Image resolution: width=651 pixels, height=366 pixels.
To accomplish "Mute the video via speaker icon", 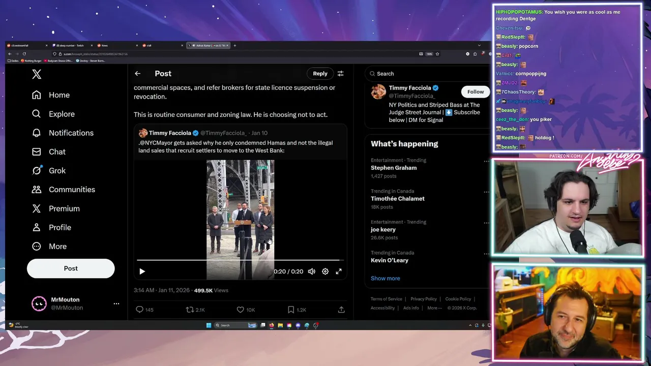I will coord(312,271).
